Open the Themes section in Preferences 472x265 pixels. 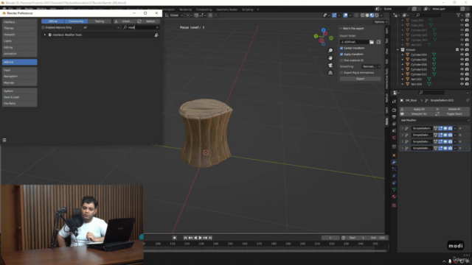20,28
